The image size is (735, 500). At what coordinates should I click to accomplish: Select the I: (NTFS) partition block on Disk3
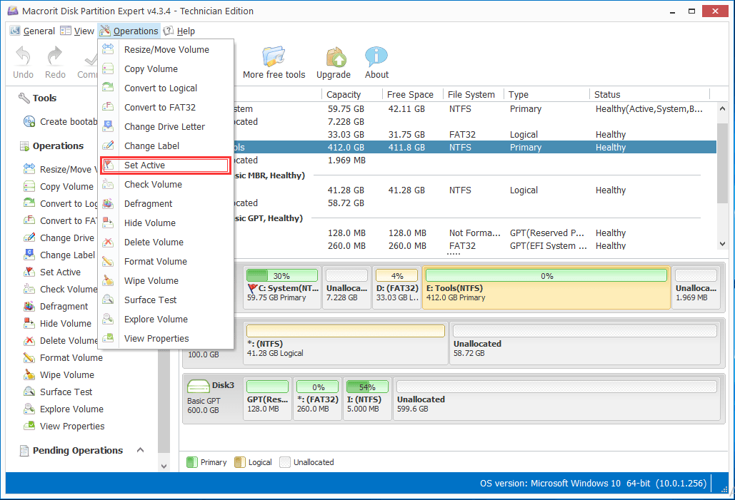point(367,399)
